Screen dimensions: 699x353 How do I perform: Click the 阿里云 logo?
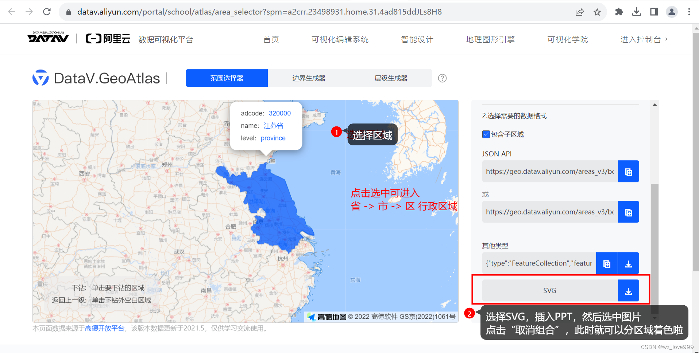click(x=108, y=38)
